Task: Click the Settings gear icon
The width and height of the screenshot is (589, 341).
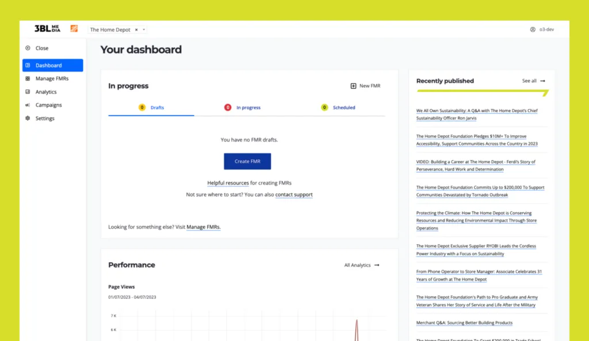Action: click(28, 118)
